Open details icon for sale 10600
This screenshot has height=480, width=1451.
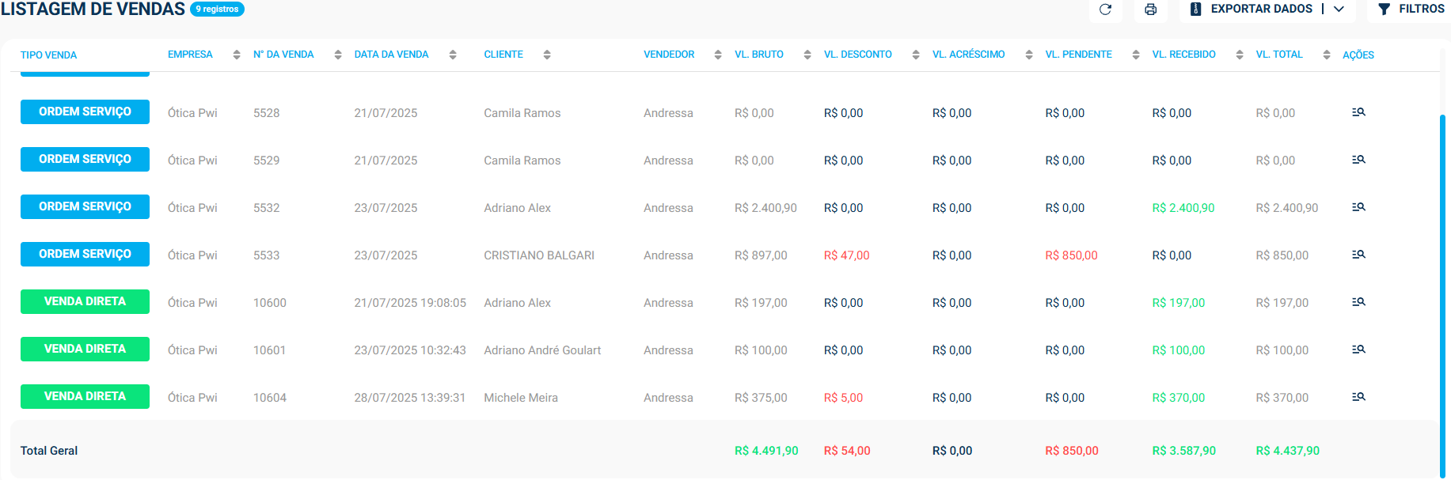tap(1358, 302)
